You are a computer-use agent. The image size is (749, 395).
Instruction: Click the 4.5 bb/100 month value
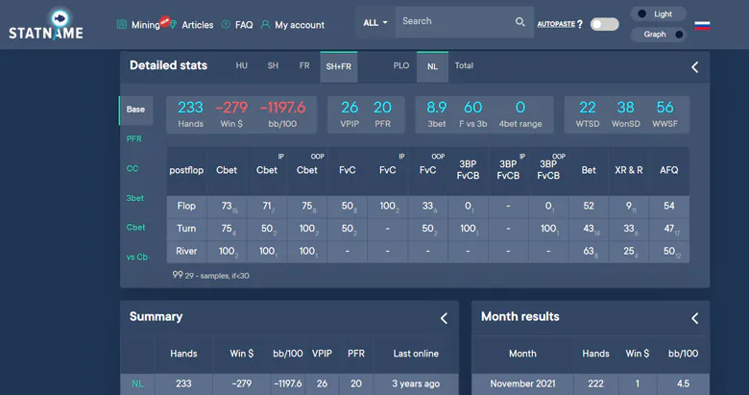683,384
